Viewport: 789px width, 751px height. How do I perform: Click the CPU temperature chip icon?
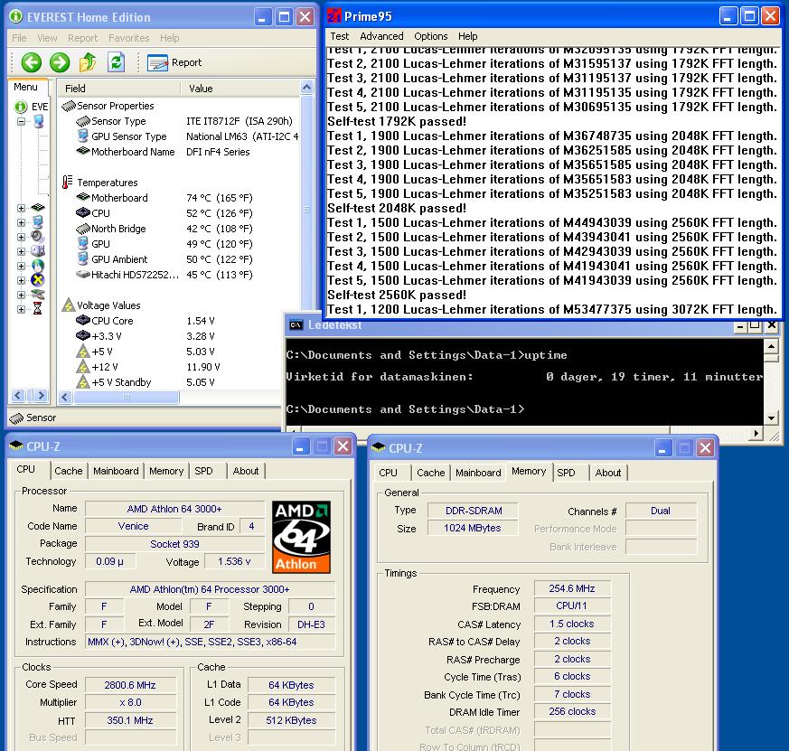tap(82, 212)
